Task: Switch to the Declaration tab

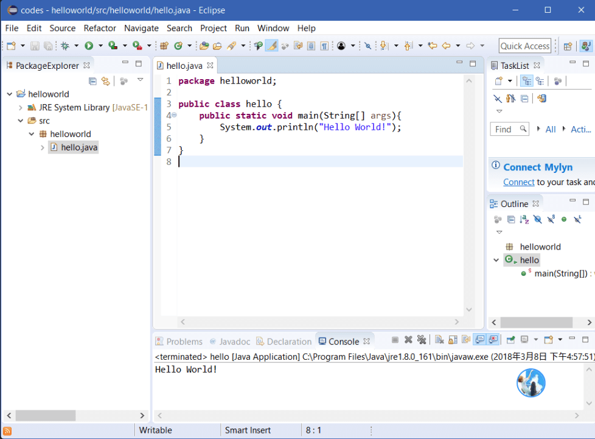Action: pos(284,342)
